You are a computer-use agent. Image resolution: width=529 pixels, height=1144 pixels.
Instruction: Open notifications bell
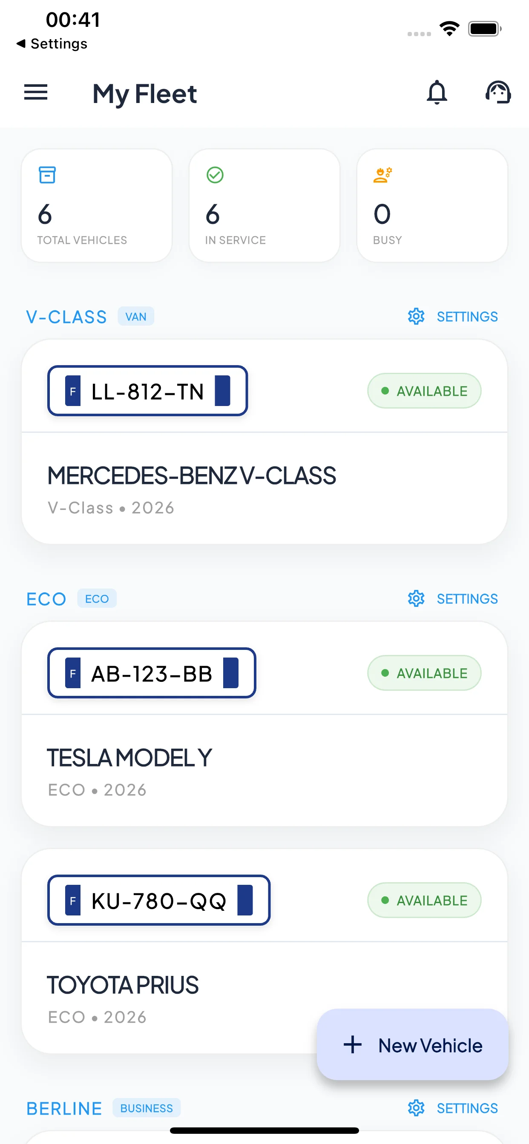point(437,92)
